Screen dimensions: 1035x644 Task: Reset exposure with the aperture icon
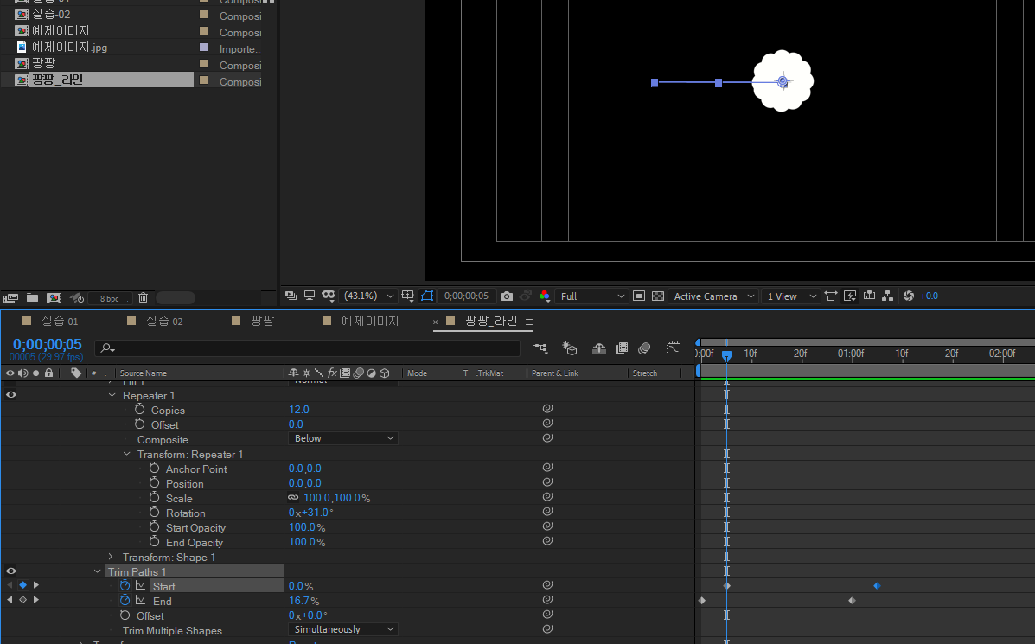tap(909, 296)
